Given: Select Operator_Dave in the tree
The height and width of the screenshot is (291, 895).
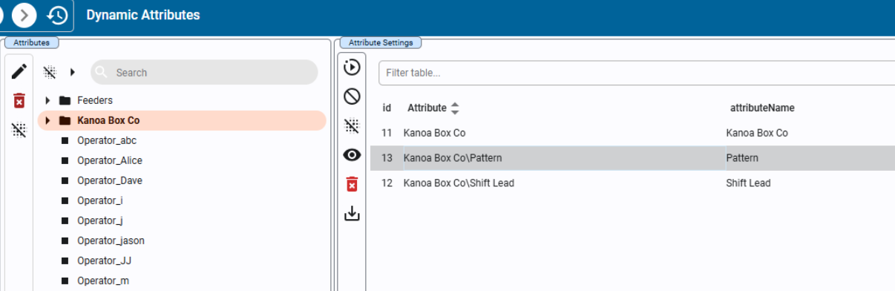Looking at the screenshot, I should (109, 180).
